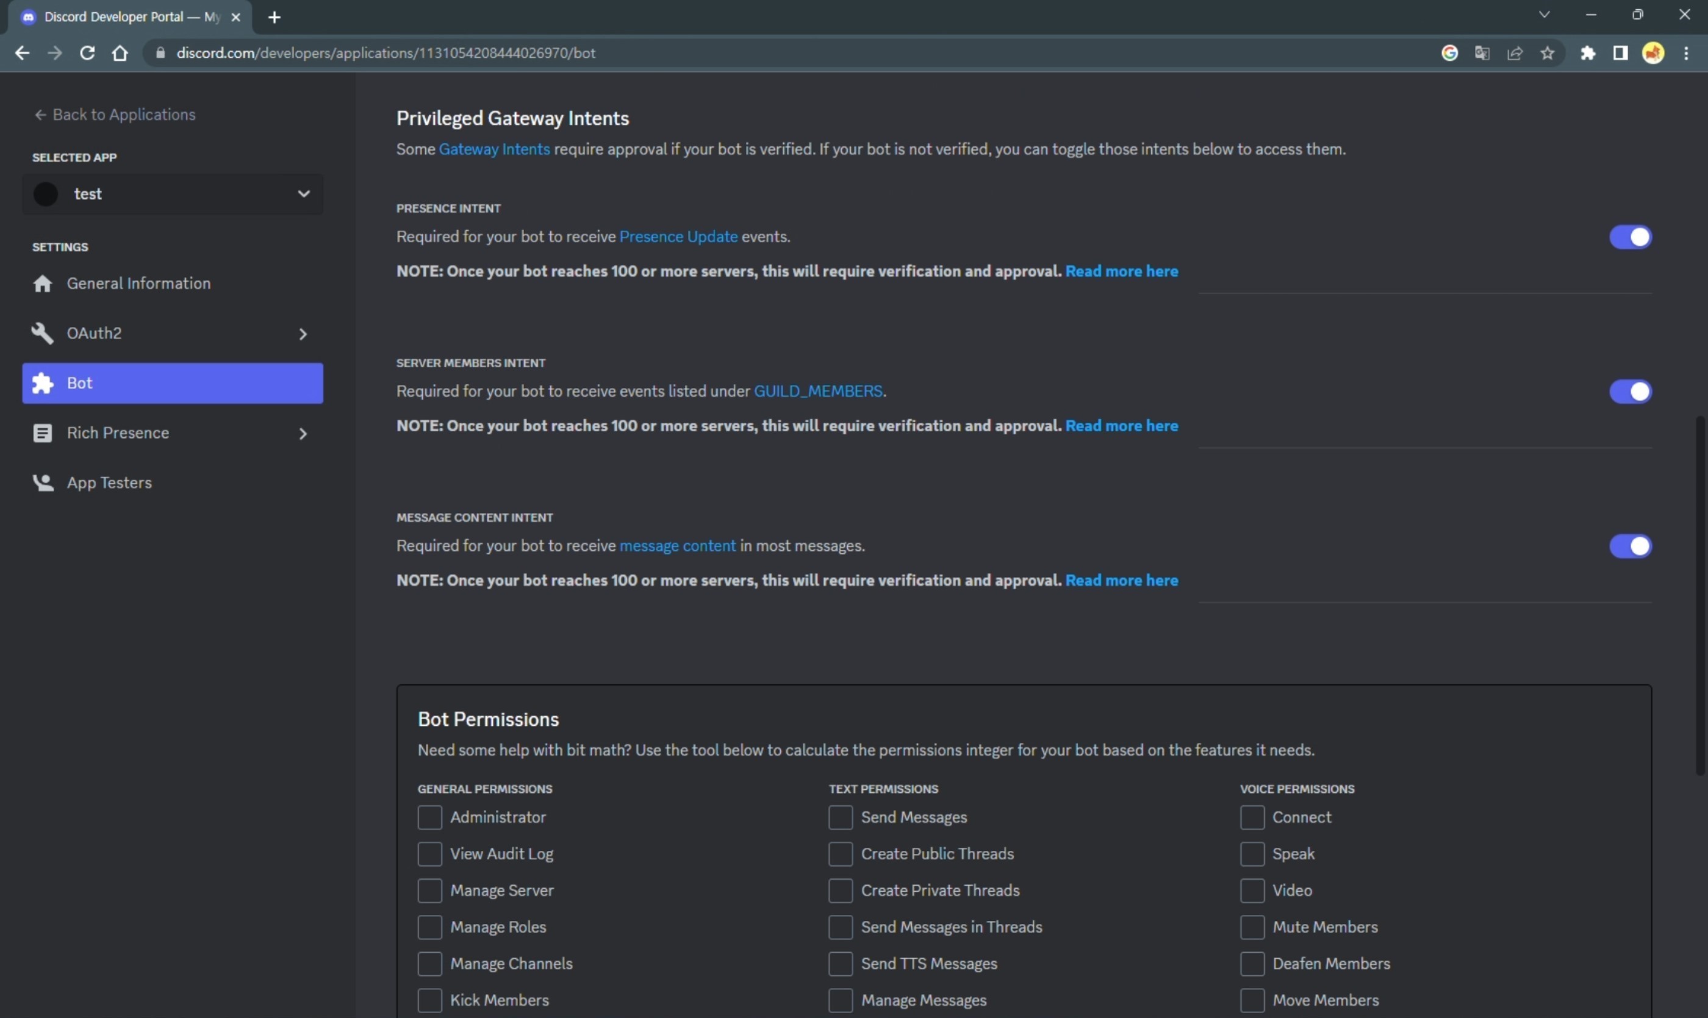This screenshot has width=1708, height=1018.
Task: Click the browser forward arrow
Action: [55, 53]
